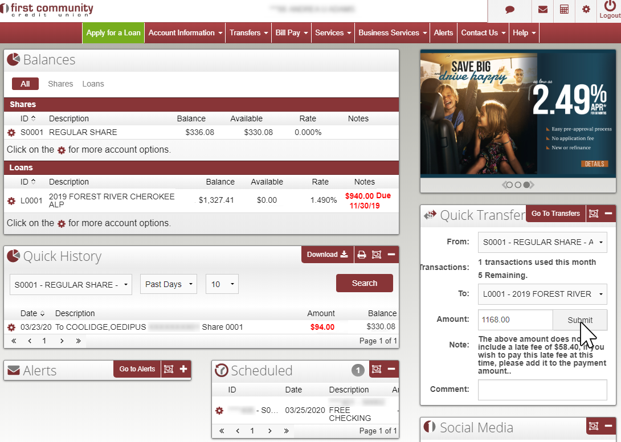Show next banner slide arrow
Image resolution: width=621 pixels, height=442 pixels.
pyautogui.click(x=532, y=185)
